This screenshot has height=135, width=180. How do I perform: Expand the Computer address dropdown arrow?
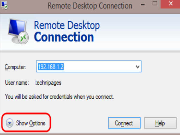click(x=138, y=67)
